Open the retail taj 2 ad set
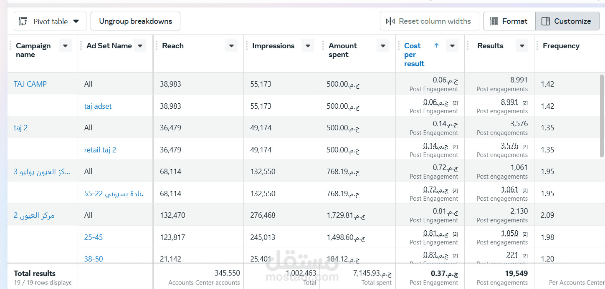605x289 pixels. (x=100, y=150)
